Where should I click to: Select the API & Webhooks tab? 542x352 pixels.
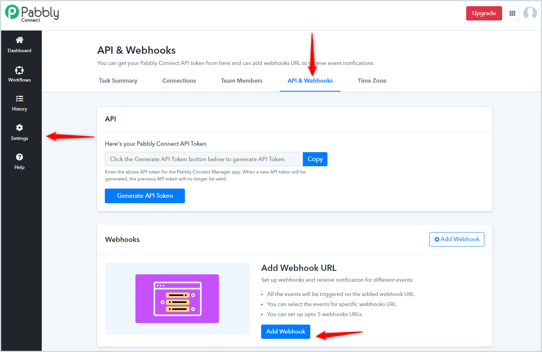coord(310,81)
